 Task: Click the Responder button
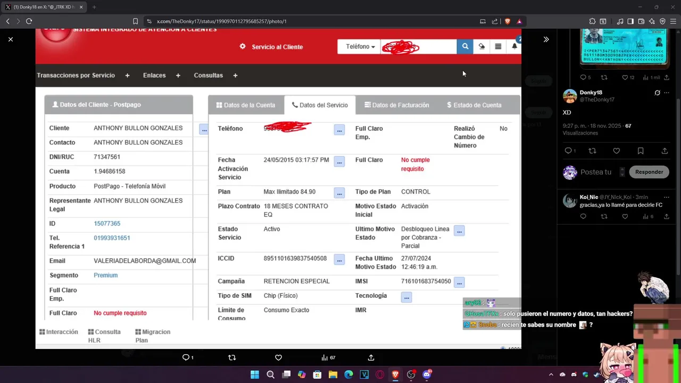coord(649,172)
